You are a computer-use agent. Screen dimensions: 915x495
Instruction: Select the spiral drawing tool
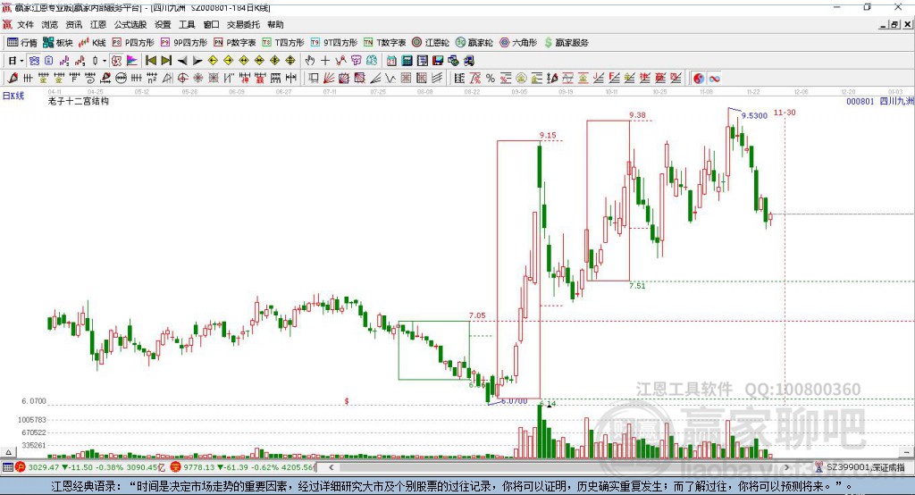90,79
